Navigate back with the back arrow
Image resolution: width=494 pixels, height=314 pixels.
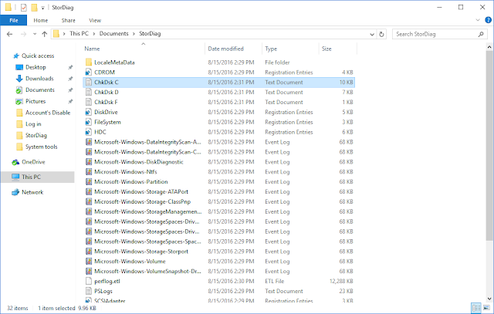pyautogui.click(x=10, y=34)
